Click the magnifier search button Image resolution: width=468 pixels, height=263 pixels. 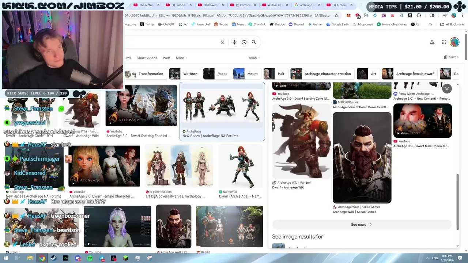click(254, 42)
